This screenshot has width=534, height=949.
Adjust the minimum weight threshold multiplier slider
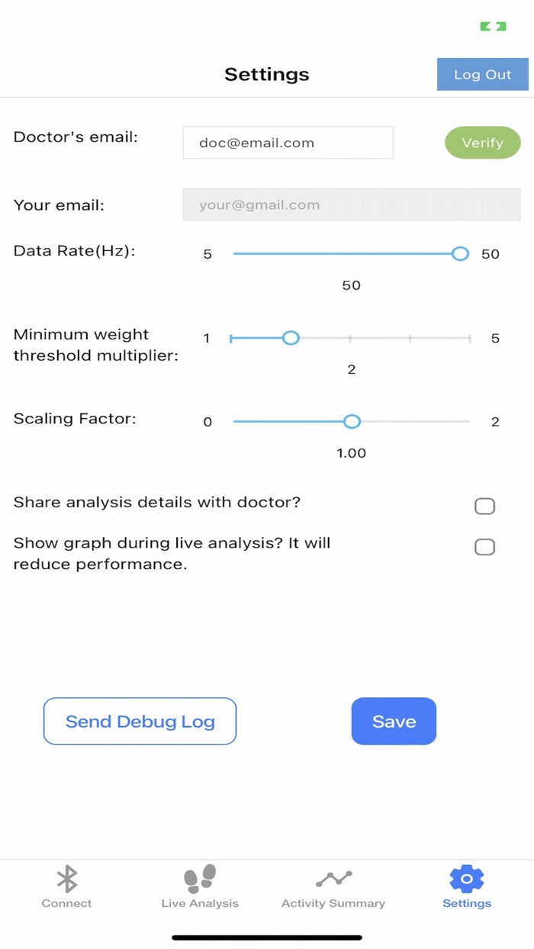[291, 337]
